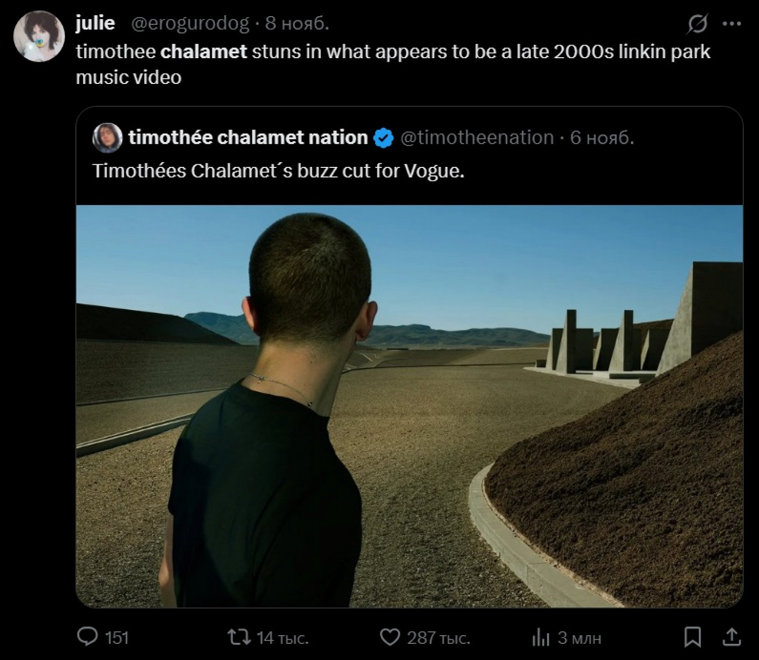This screenshot has height=660, width=759.
Task: Click the julie display name
Action: (x=95, y=23)
